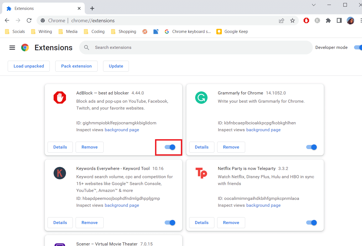Click the browser back arrow
The width and height of the screenshot is (362, 246).
point(7,21)
